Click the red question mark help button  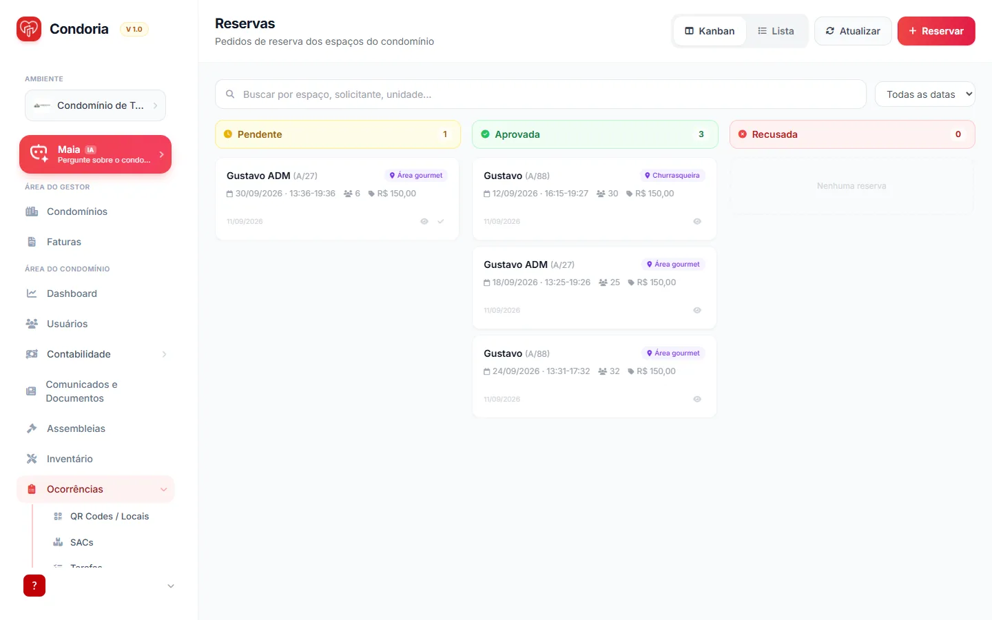34,586
